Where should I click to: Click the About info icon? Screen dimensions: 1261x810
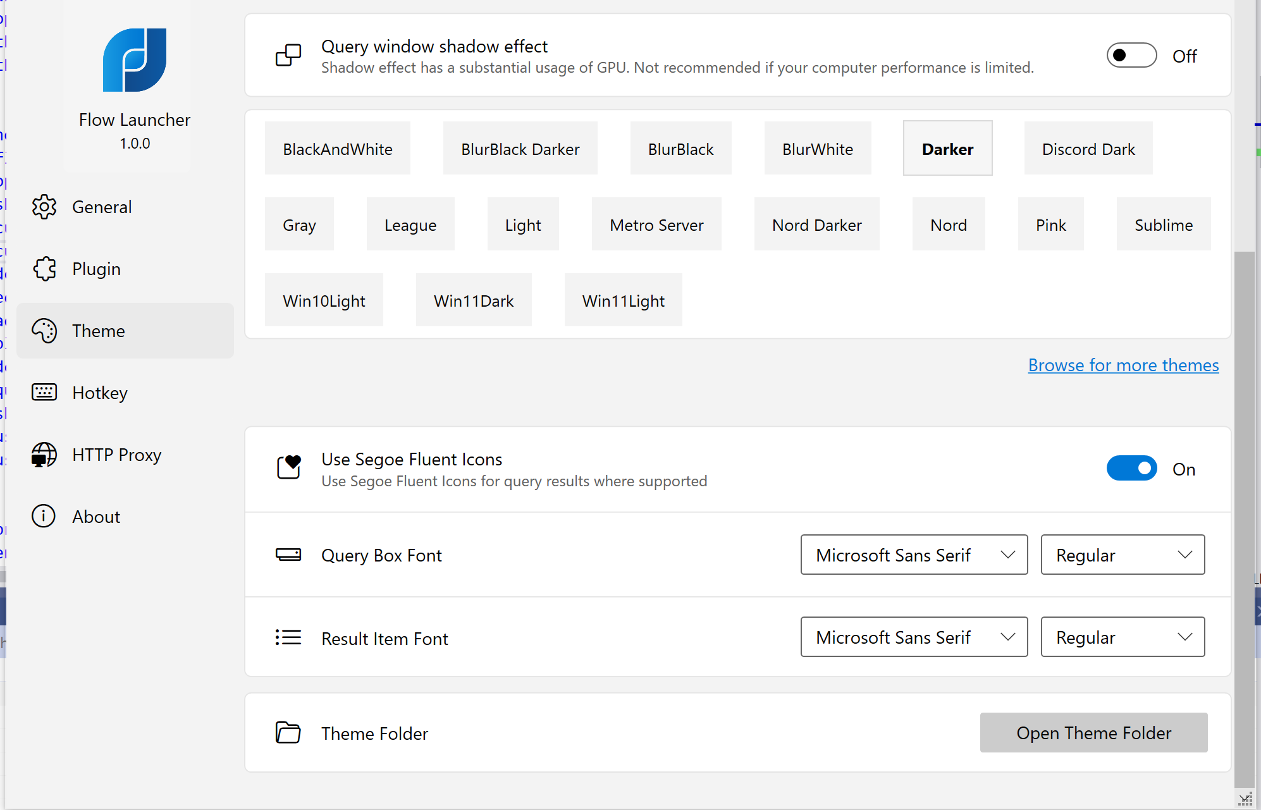44,517
